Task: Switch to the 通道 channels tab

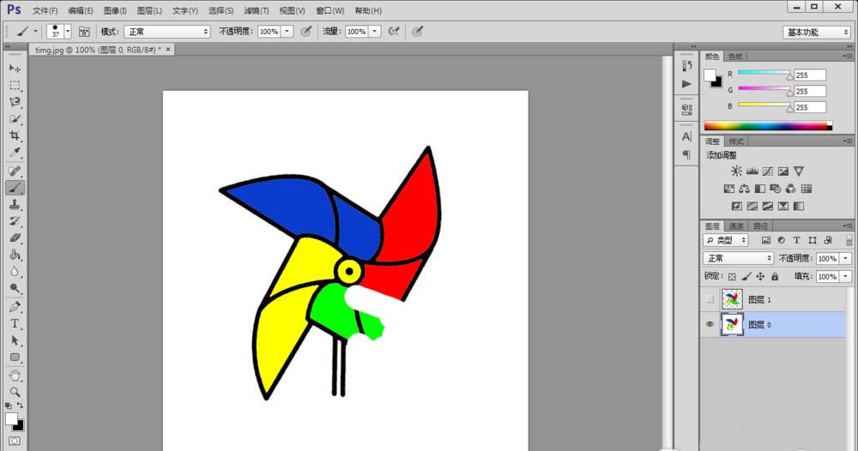Action: pyautogui.click(x=736, y=226)
